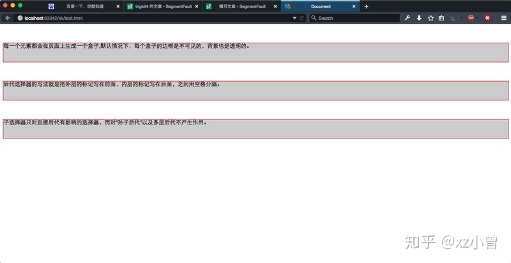
Task: Click Baidu paw favicon on first tab
Action: pyautogui.click(x=51, y=6)
